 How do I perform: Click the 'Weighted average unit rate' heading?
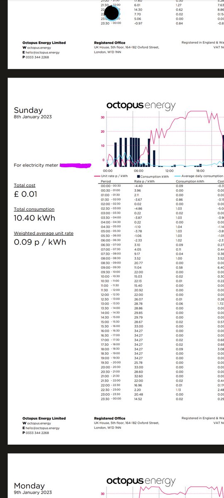pos(44,233)
